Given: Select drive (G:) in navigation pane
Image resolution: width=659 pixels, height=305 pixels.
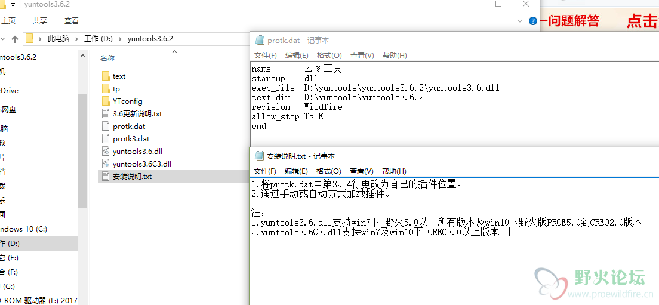Looking at the screenshot, I should pyautogui.click(x=9, y=286).
